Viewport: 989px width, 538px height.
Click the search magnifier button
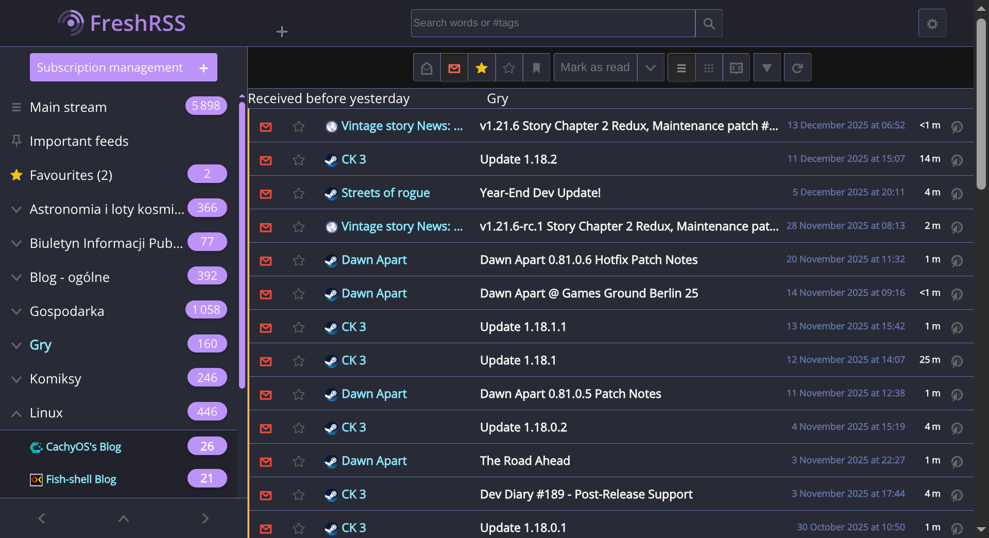point(709,23)
